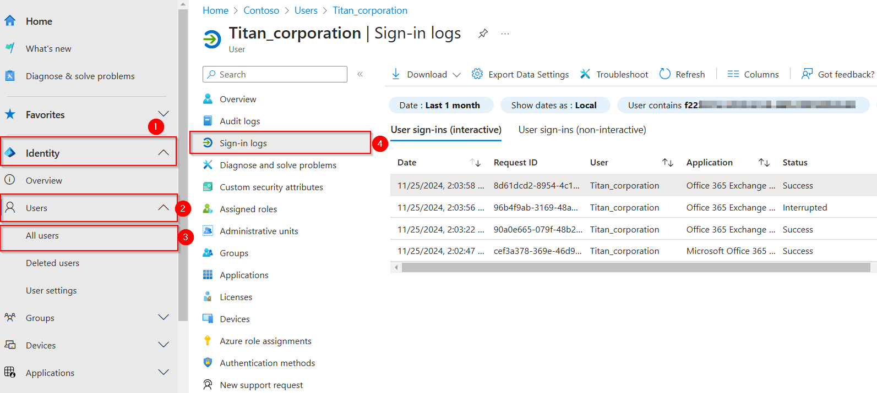The height and width of the screenshot is (393, 877).
Task: Click the Identity diamond icon
Action: pos(10,153)
